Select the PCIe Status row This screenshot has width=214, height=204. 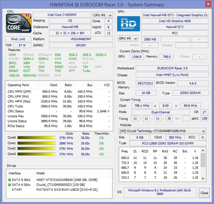click(59, 126)
